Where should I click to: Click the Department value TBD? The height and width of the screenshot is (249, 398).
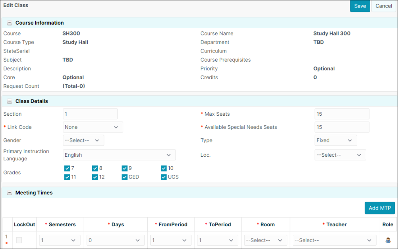pyautogui.click(x=319, y=42)
